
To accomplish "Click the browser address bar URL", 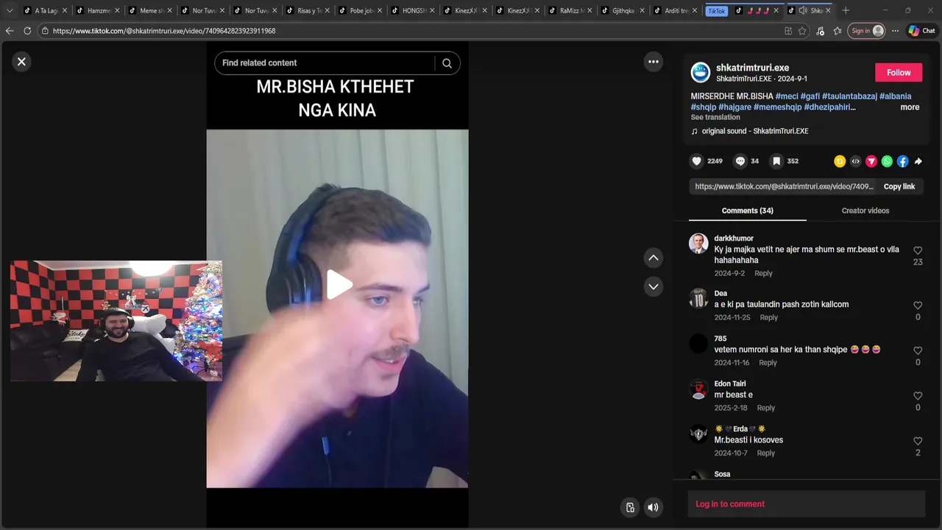I will [164, 31].
